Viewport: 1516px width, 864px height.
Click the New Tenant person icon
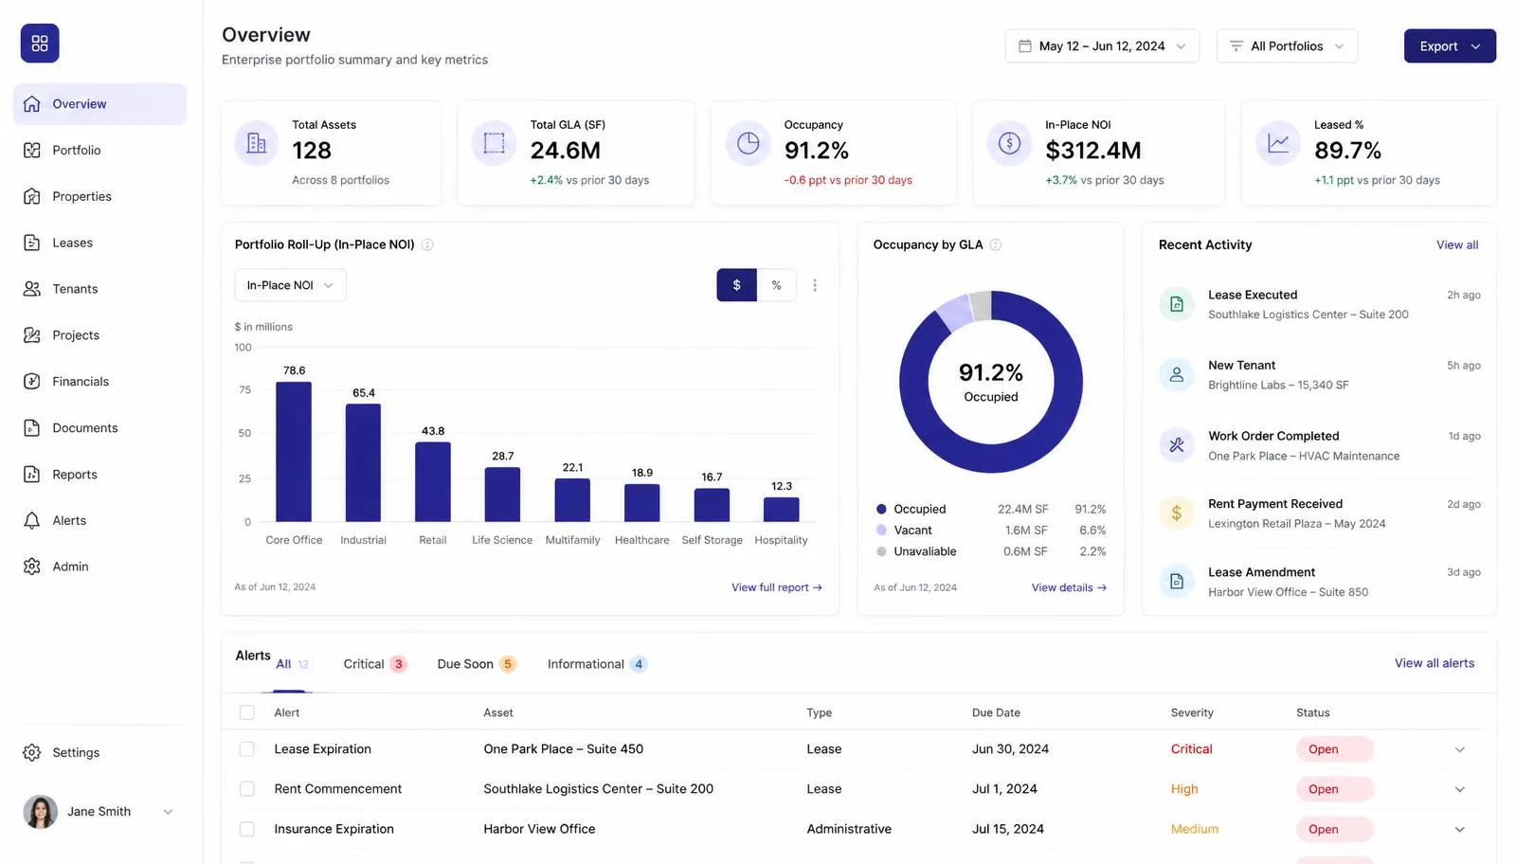coord(1177,375)
